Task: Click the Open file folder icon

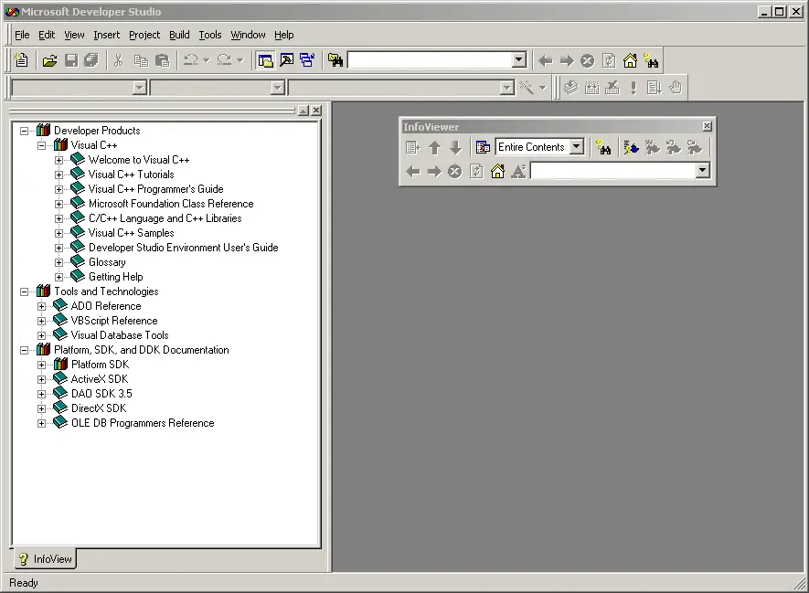Action: tap(49, 60)
